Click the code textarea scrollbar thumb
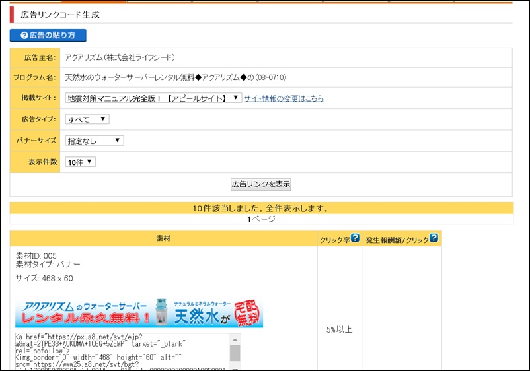The height and width of the screenshot is (371, 530). 235,353
